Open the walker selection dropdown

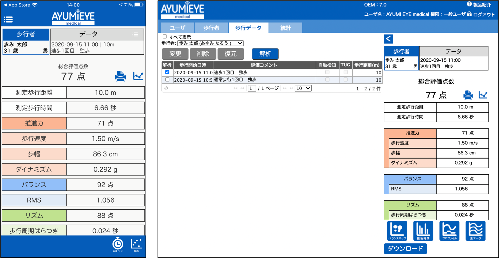tap(210, 43)
